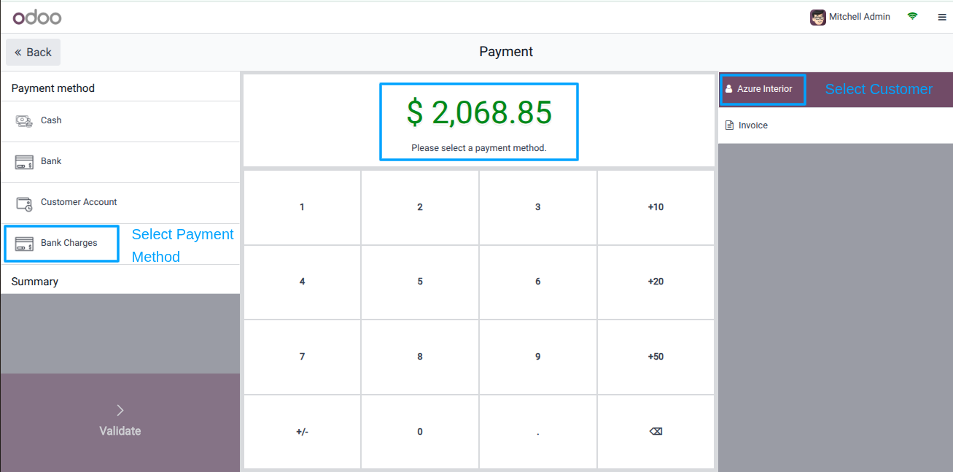Tap numpad key 9
953x472 pixels.
(x=538, y=357)
